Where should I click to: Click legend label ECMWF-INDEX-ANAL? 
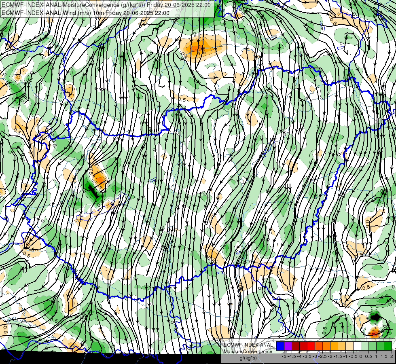click(248, 345)
